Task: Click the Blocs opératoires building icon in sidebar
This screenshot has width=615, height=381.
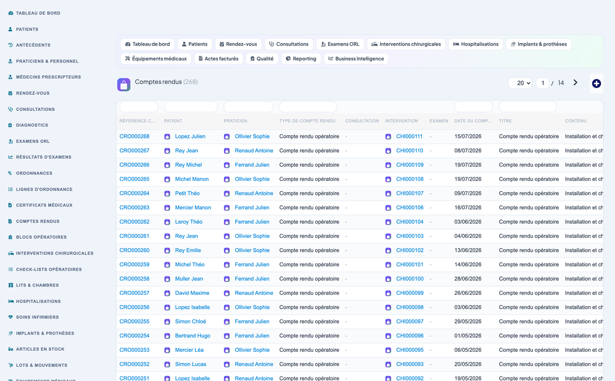Action: coord(11,237)
